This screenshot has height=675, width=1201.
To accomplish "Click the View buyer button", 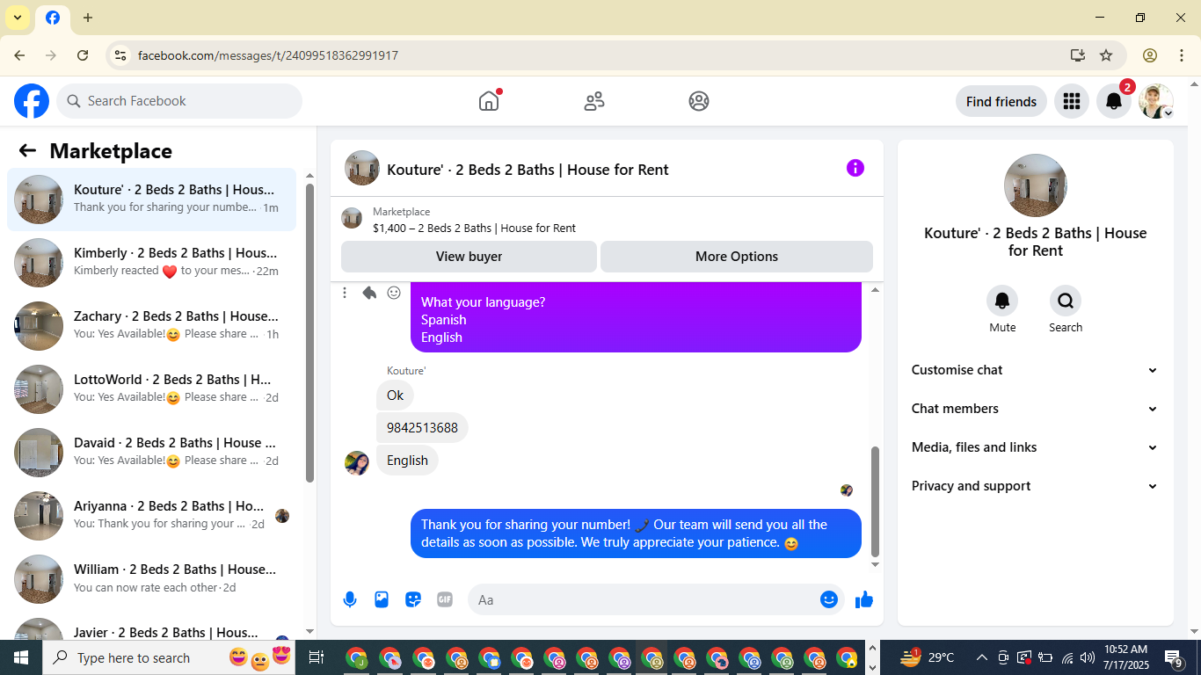I will 469,257.
